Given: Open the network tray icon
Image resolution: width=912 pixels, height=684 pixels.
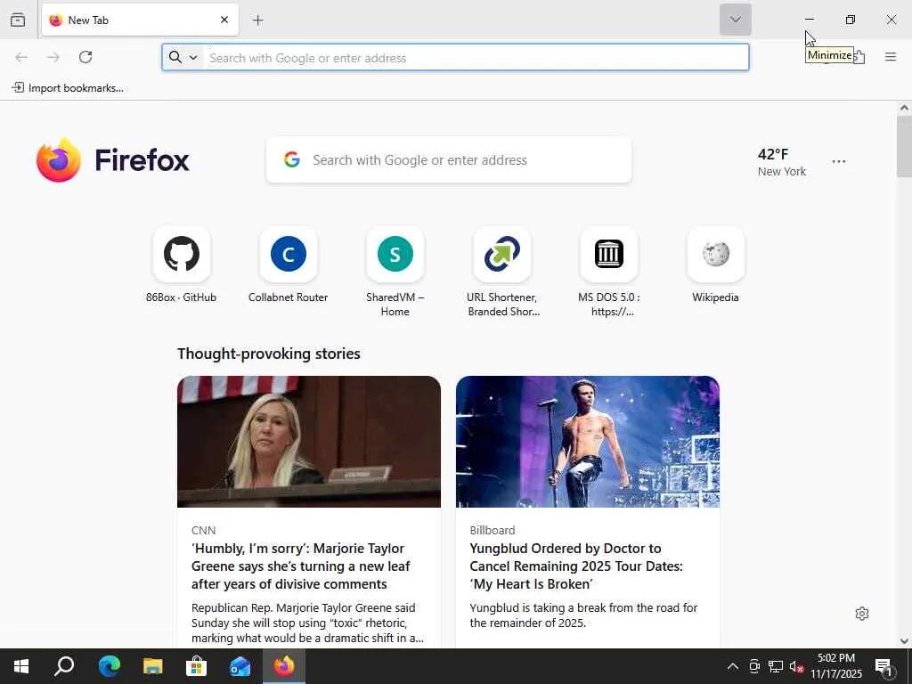Looking at the screenshot, I should click(x=776, y=666).
